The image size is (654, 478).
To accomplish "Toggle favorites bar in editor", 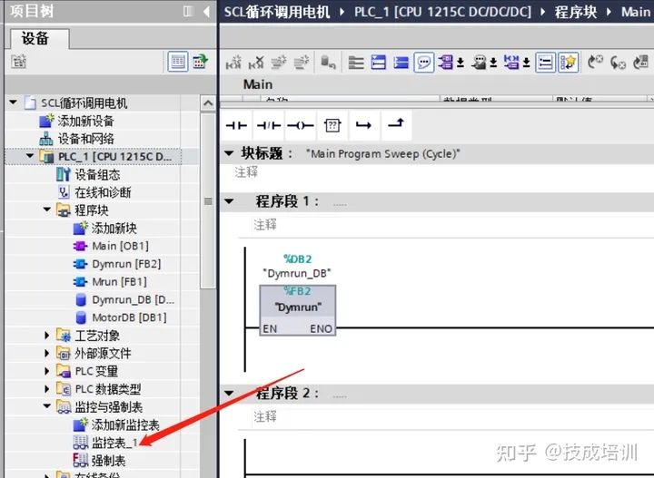I will 568,63.
